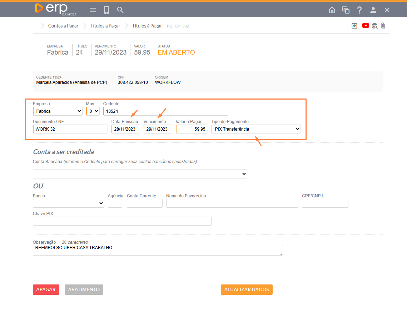The height and width of the screenshot is (318, 407).
Task: Go to Títulos a Pagar breadcrumb
Action: click(105, 26)
